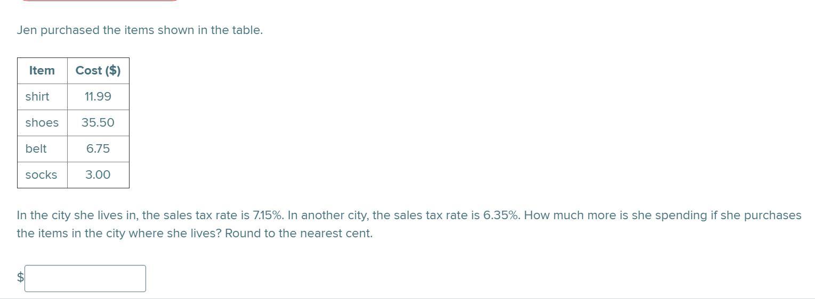Select the Cost ($) column header
815x299 pixels.
pos(98,70)
